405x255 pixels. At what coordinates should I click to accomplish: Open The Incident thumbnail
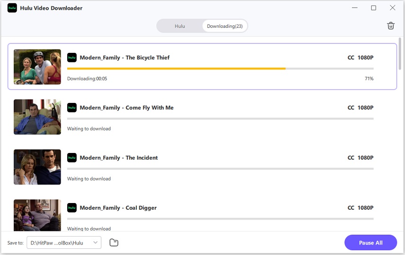pos(37,167)
